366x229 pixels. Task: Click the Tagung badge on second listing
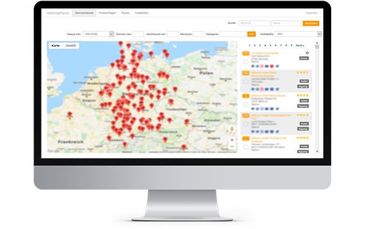[303, 87]
